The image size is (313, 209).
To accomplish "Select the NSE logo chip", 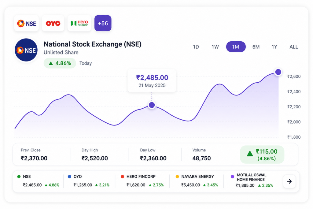I will coord(26,23).
